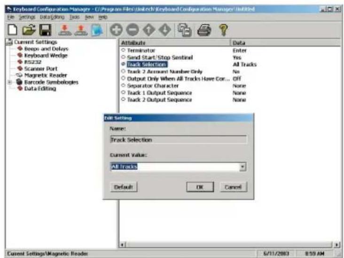Select Track 1 Output Sequence radio
344x258 pixels.
click(123, 92)
